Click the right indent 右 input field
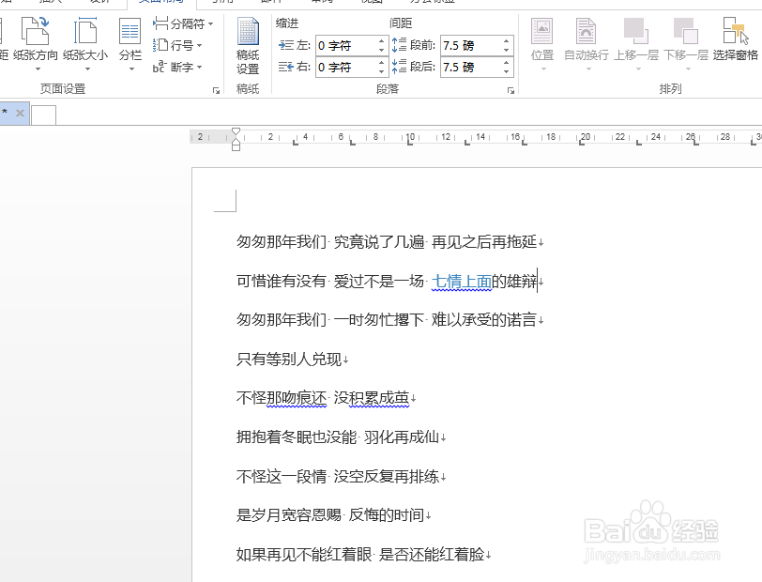762x582 pixels. pyautogui.click(x=347, y=67)
